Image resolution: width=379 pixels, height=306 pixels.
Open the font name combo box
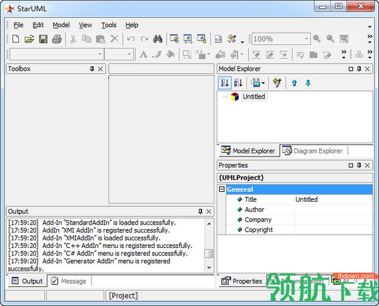(57, 54)
